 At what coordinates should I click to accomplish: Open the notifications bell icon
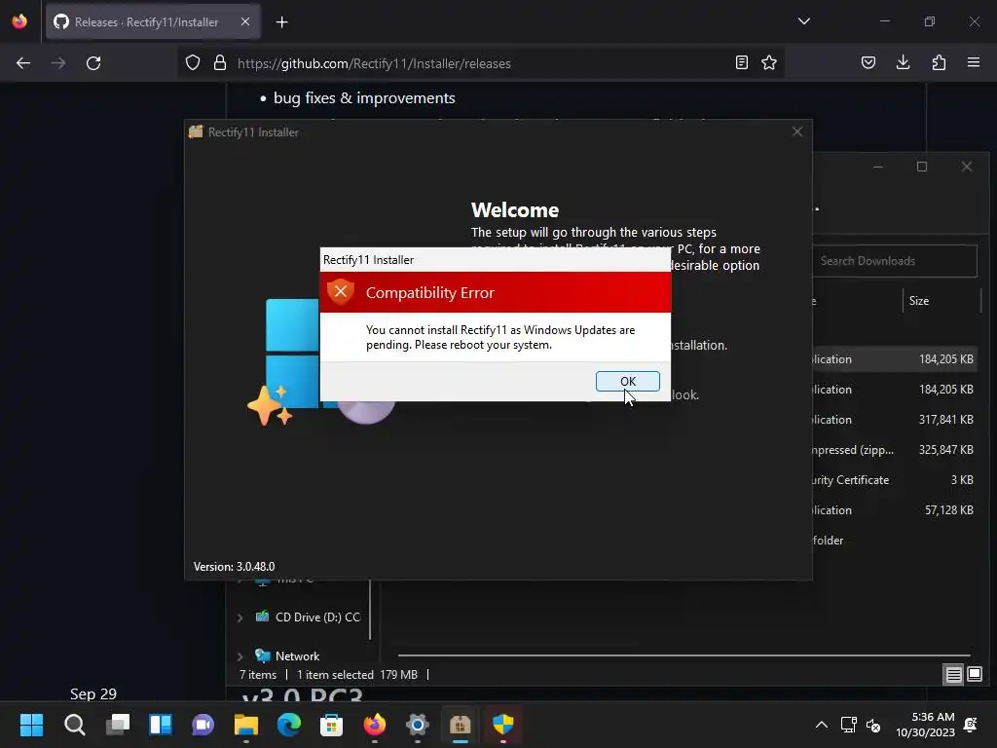tap(971, 725)
